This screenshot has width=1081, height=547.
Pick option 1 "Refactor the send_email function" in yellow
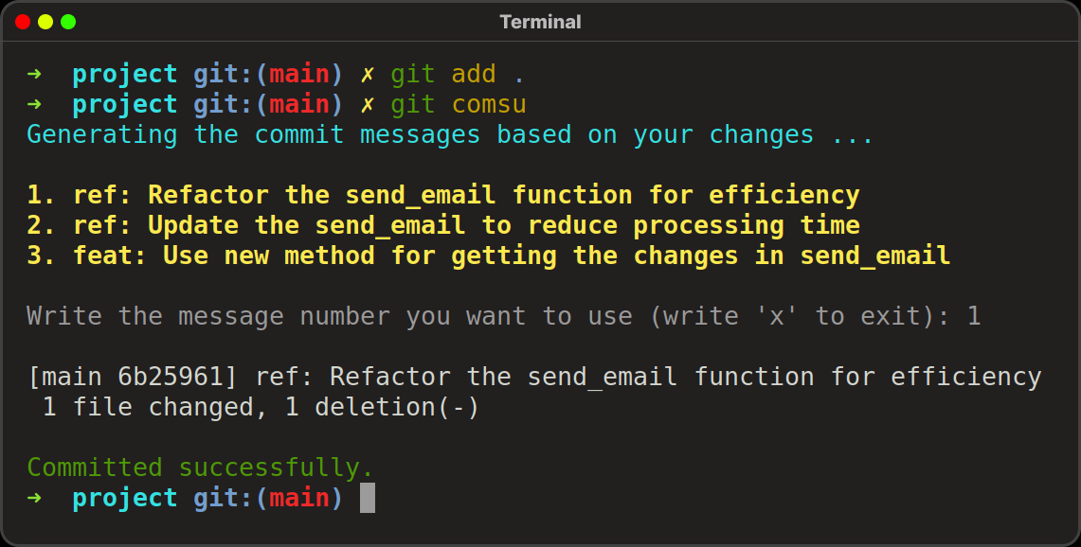click(443, 195)
